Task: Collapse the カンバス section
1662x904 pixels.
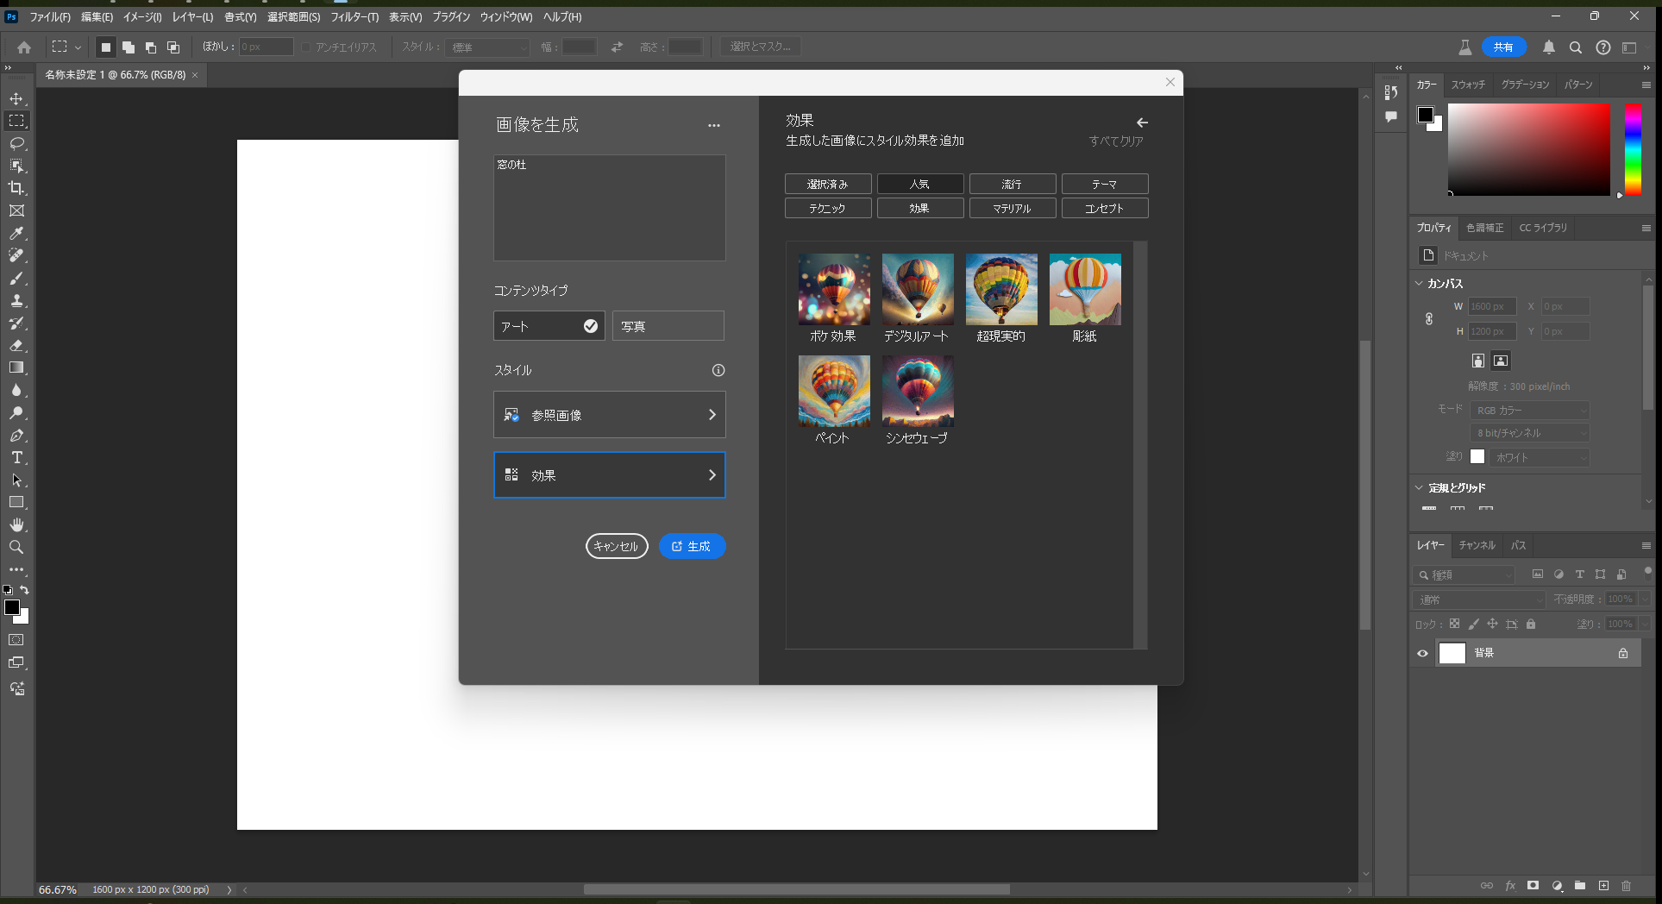Action: coord(1420,283)
